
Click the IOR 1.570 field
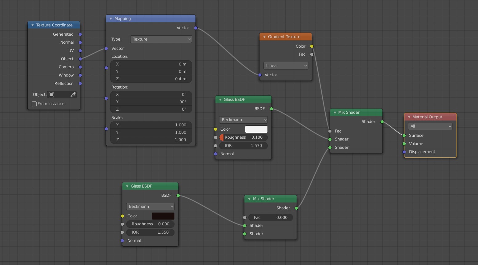(x=243, y=146)
